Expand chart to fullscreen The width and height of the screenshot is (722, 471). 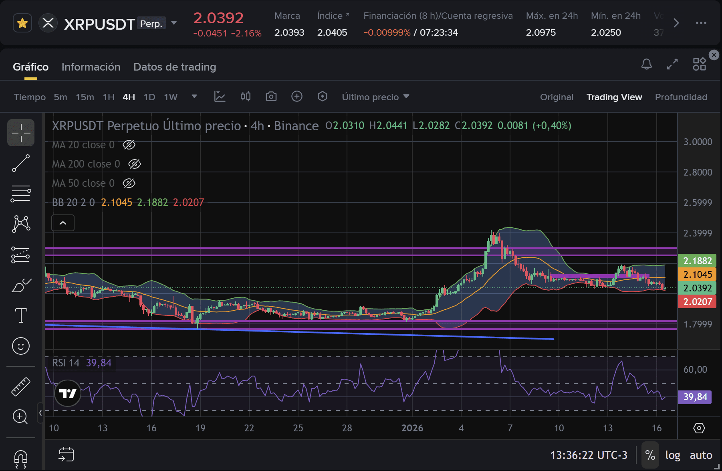[672, 64]
